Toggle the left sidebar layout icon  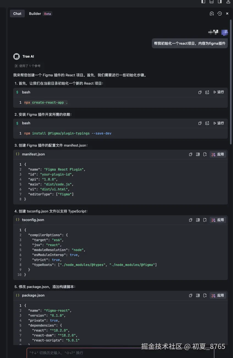tap(203, 1)
